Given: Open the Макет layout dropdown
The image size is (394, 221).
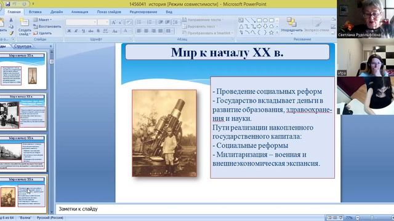Looking at the screenshot, I should point(42,20).
